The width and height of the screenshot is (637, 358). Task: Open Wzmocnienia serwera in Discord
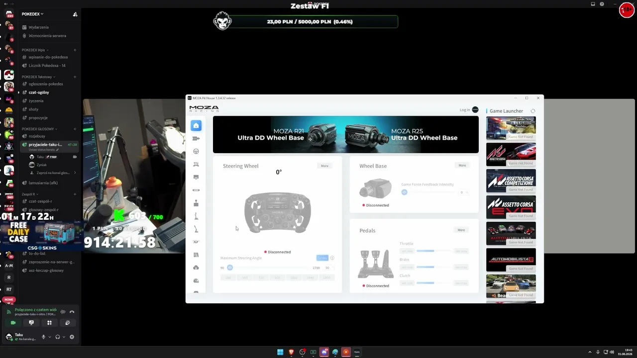[48, 36]
